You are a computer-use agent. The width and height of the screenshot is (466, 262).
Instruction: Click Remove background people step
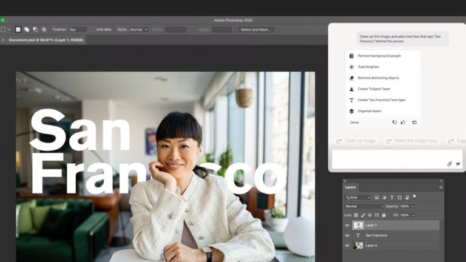click(379, 56)
